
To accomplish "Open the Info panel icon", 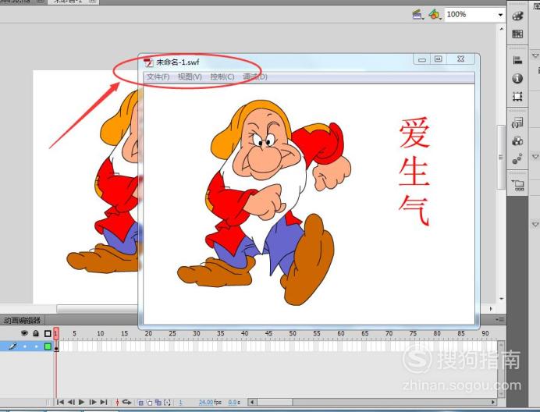I will pos(517,79).
